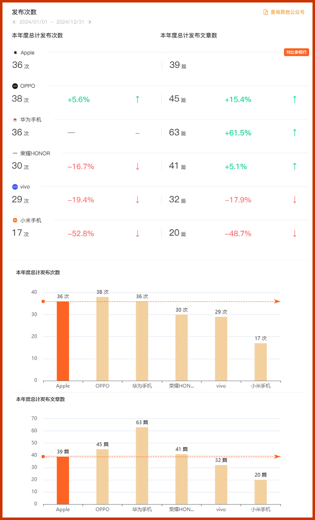Image resolution: width=315 pixels, height=520 pixels.
Task: Click the 发布次数 section title
Action: click(x=24, y=12)
